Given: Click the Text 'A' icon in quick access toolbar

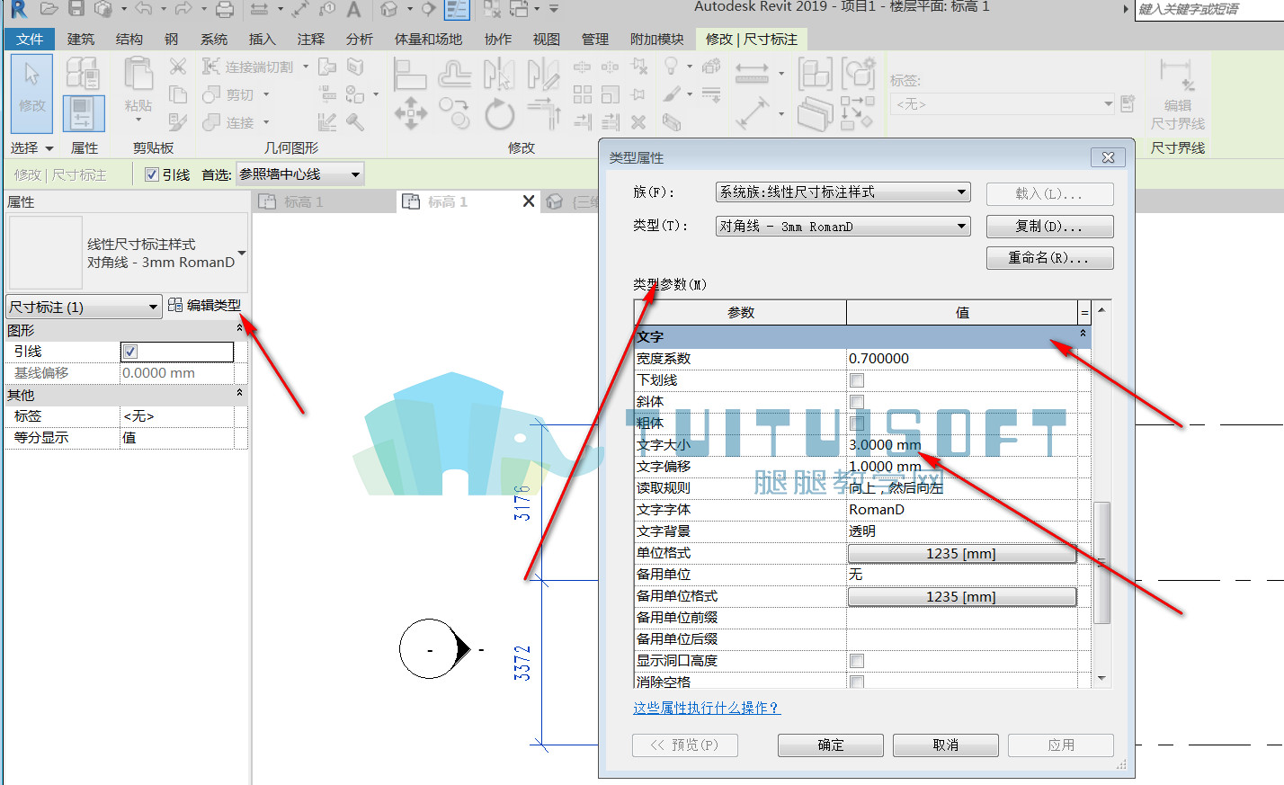Looking at the screenshot, I should (353, 9).
